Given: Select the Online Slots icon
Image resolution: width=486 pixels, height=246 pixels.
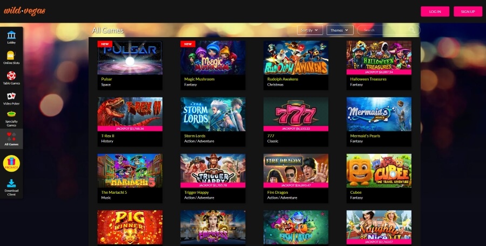Looking at the screenshot, I should 11,55.
